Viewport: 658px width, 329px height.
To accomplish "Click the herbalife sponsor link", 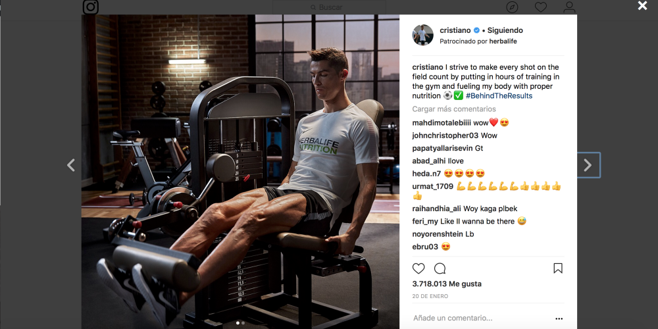I will [503, 41].
